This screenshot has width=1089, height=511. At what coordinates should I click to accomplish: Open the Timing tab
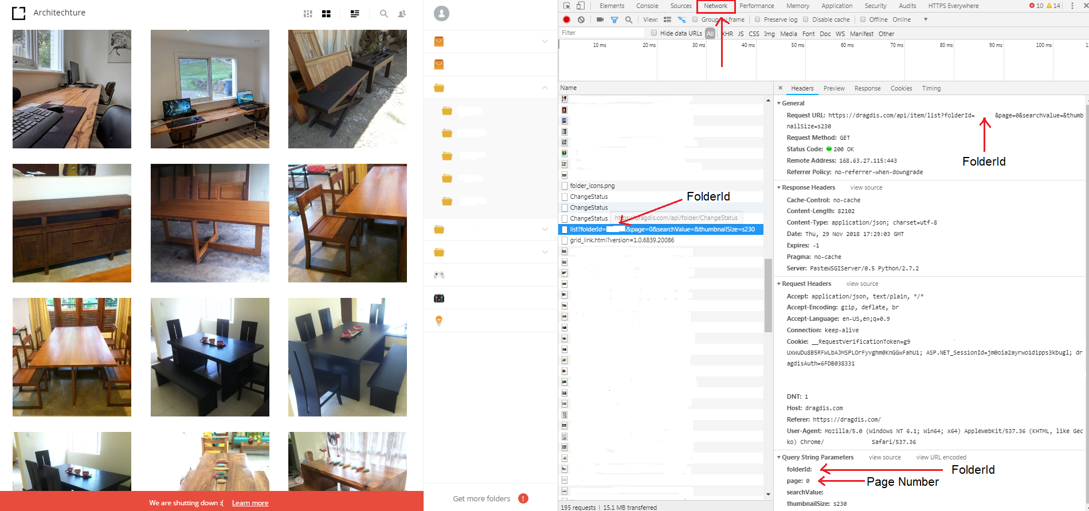click(x=931, y=88)
